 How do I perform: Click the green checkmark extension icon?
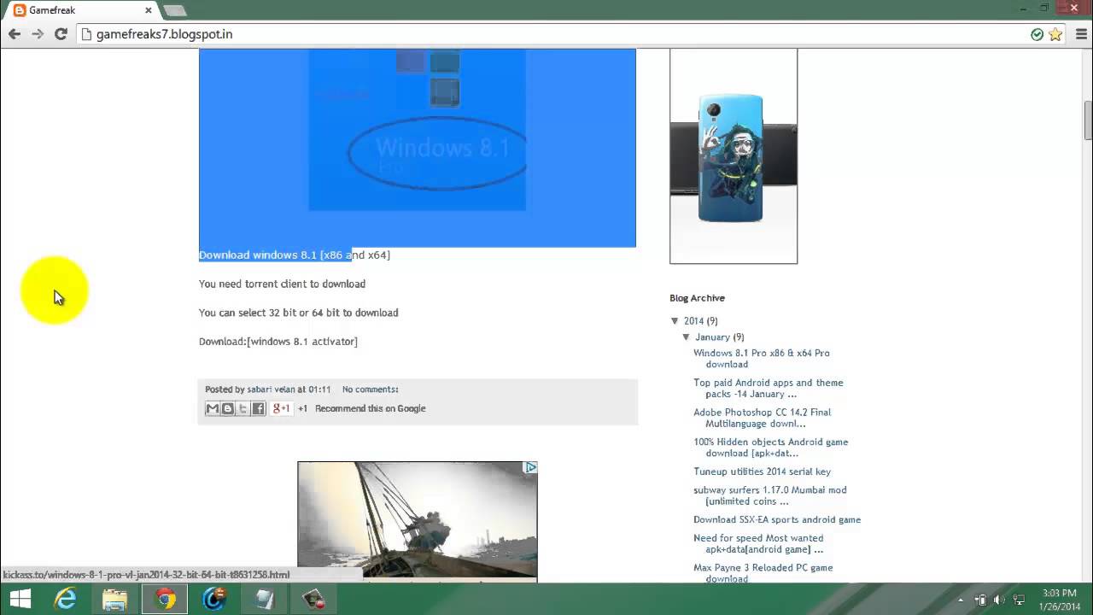[1037, 34]
